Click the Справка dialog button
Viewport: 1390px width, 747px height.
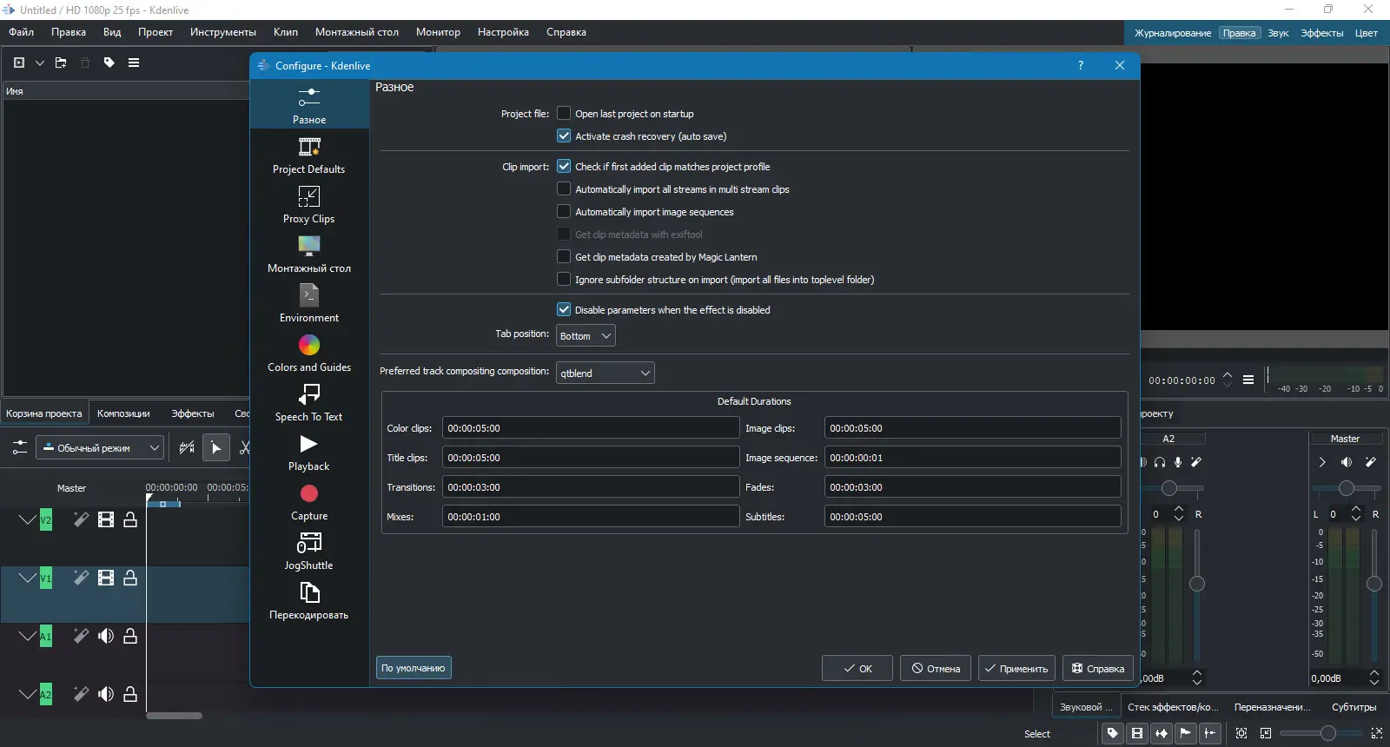tap(1098, 668)
